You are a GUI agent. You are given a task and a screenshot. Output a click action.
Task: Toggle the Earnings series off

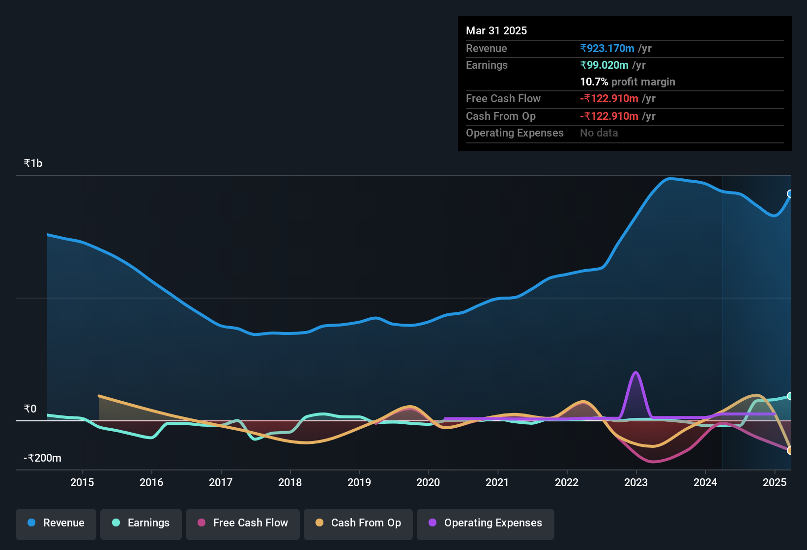tap(141, 523)
